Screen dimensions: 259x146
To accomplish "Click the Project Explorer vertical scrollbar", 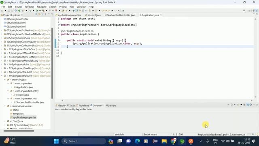I will pyautogui.click(x=52, y=63).
